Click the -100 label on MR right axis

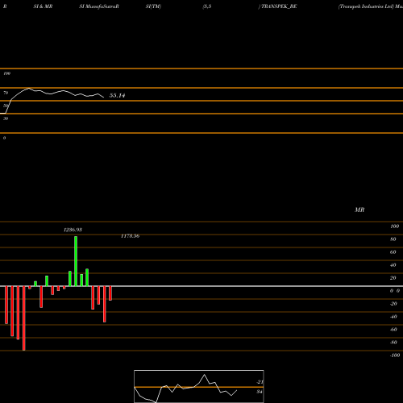pyautogui.click(x=395, y=355)
